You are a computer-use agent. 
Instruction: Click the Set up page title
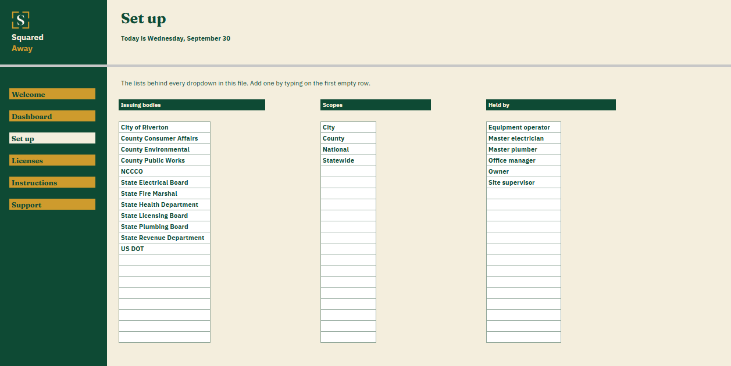(143, 19)
